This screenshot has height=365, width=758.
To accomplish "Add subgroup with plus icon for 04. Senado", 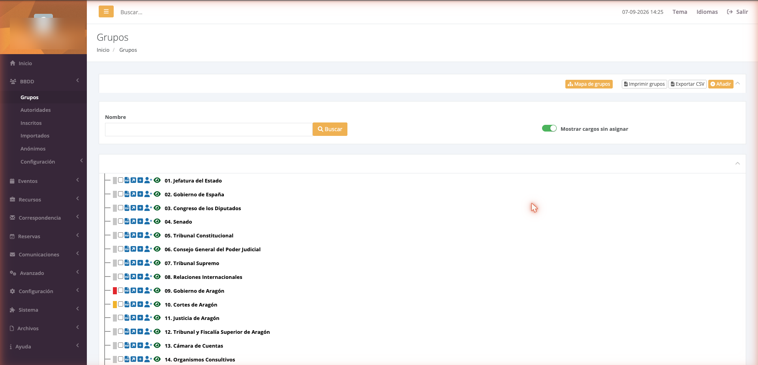I will pos(140,222).
